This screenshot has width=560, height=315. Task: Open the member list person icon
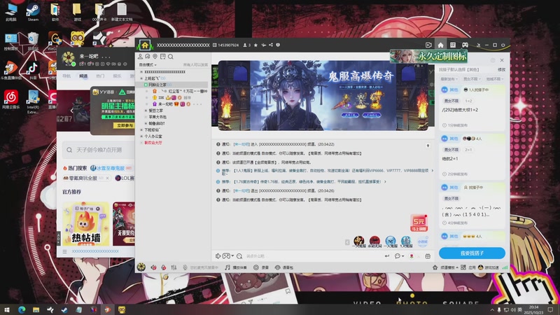point(141,57)
